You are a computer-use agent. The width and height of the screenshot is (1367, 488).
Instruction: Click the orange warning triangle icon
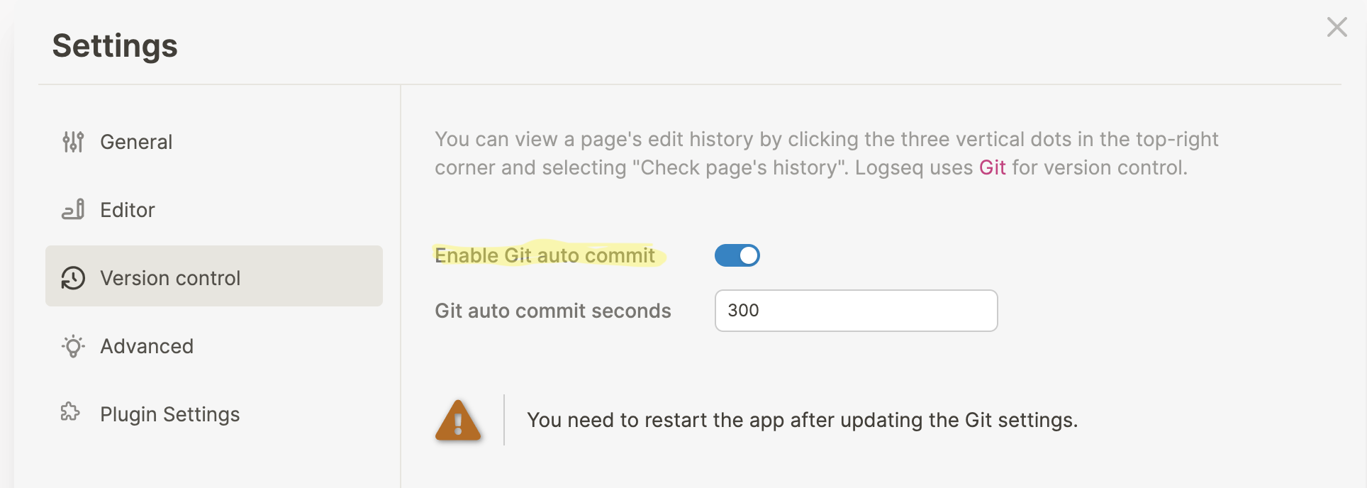(x=457, y=420)
